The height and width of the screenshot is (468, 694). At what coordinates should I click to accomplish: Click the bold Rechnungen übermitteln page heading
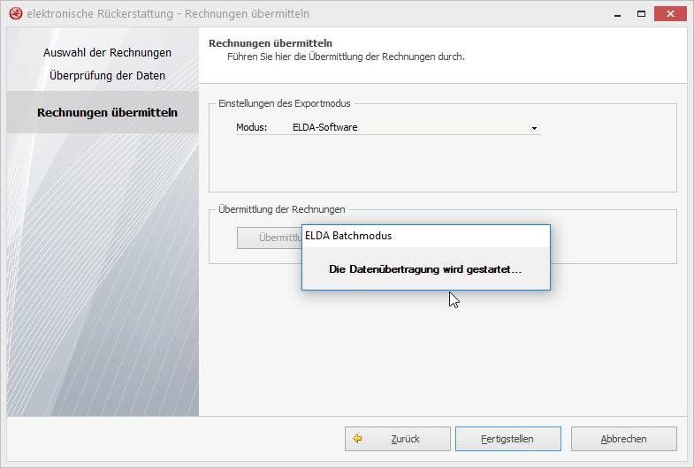(270, 43)
